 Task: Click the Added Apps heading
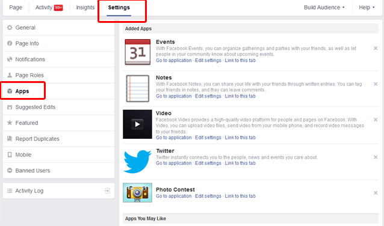click(138, 29)
